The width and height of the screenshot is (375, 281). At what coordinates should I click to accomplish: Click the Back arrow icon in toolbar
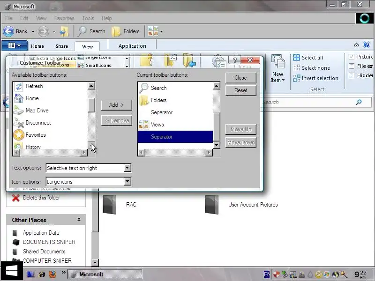pyautogui.click(x=8, y=31)
